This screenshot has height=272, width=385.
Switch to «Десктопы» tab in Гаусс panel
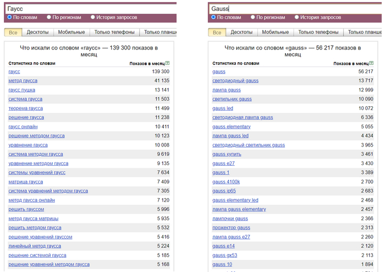pyautogui.click(x=37, y=32)
